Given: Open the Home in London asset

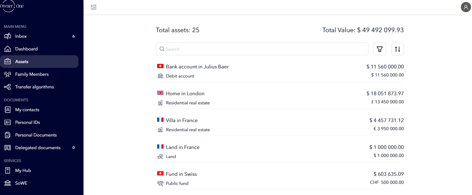Looking at the screenshot, I should point(280,97).
